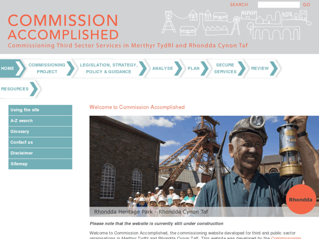Screen dimensions: 319x239
Task: Focus the search input field
Action: 279,5
